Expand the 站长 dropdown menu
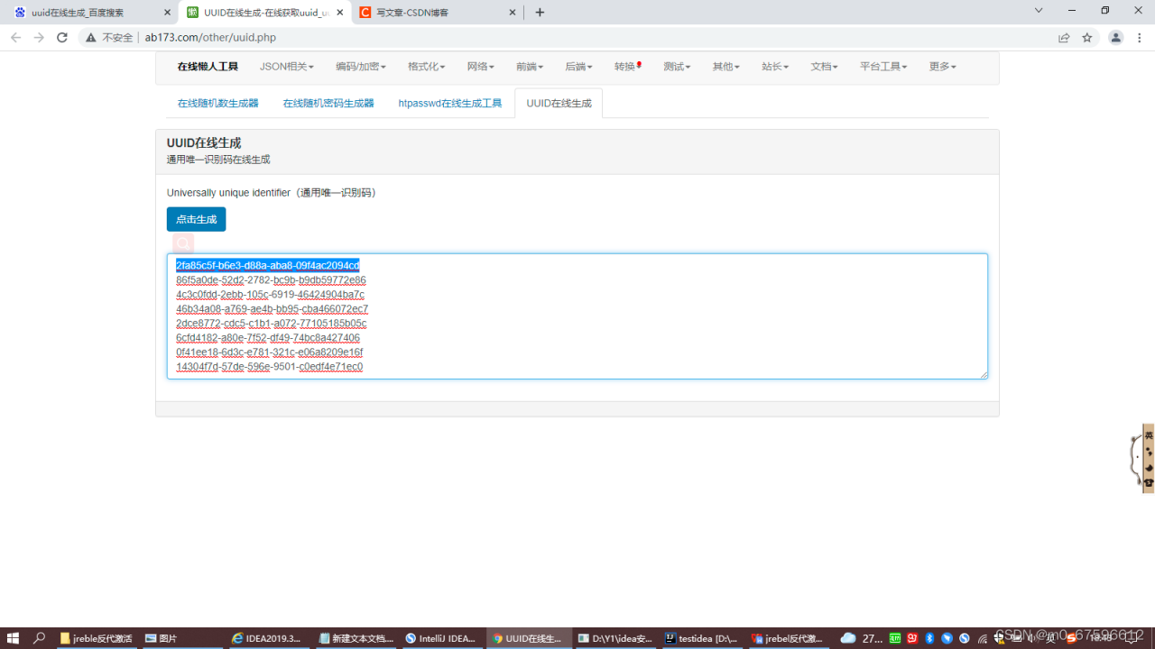The width and height of the screenshot is (1155, 649). (x=775, y=67)
